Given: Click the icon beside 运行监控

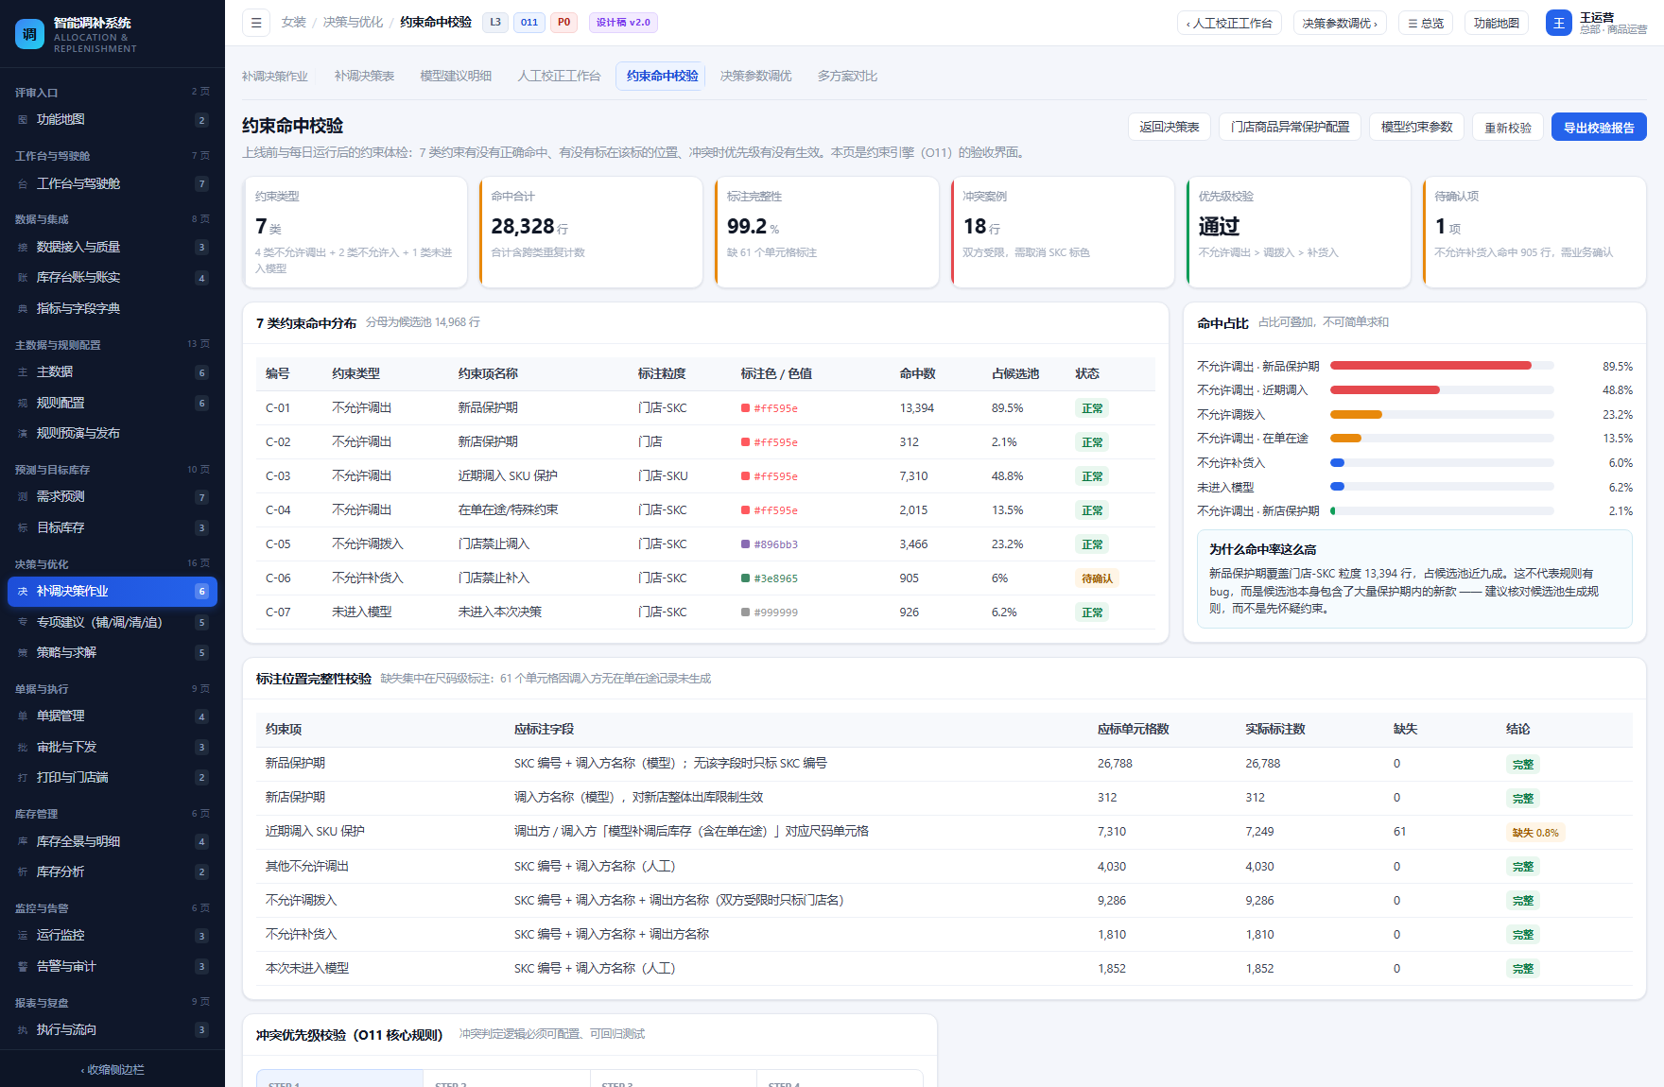Looking at the screenshot, I should pyautogui.click(x=23, y=936).
